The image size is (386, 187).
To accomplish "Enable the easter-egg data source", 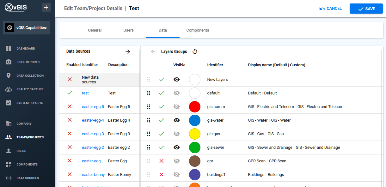I will tap(70, 161).
